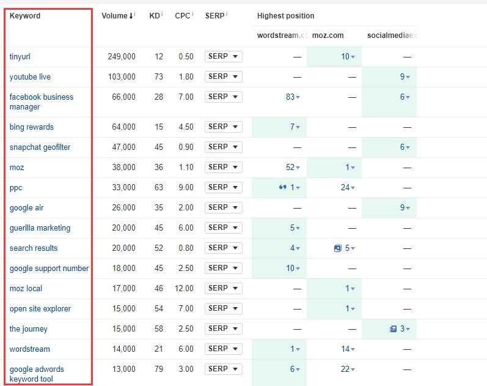Expand wordstream position 52 for moz

point(293,168)
